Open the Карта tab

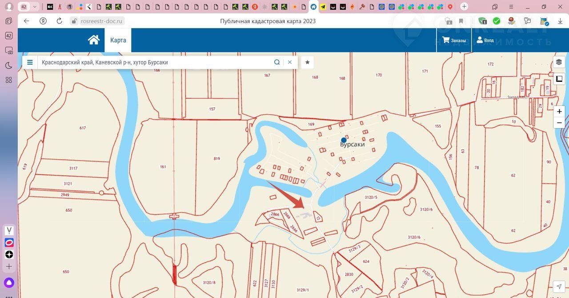click(118, 40)
